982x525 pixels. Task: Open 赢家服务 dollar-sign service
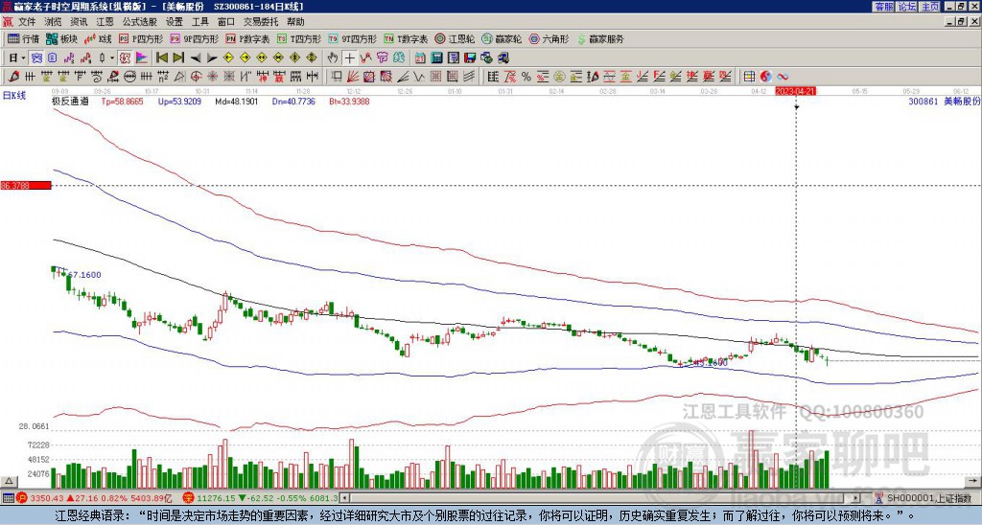coord(600,38)
